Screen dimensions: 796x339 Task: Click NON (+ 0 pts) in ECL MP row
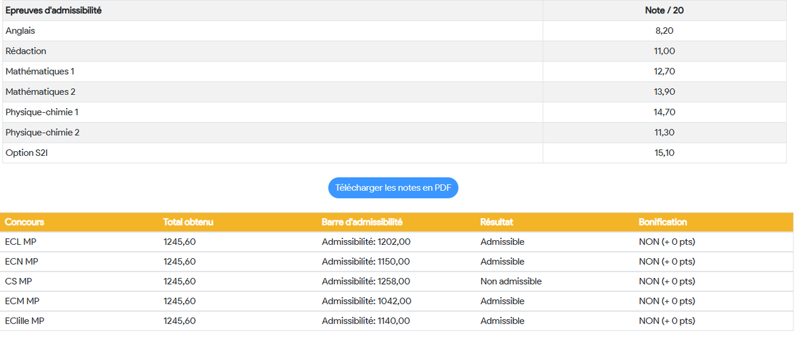point(667,241)
